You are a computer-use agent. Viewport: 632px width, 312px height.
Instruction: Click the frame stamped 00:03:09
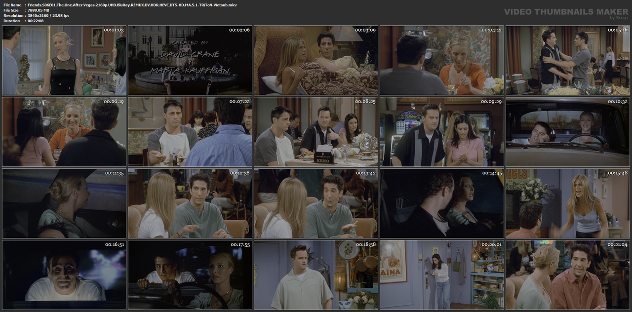[316, 61]
